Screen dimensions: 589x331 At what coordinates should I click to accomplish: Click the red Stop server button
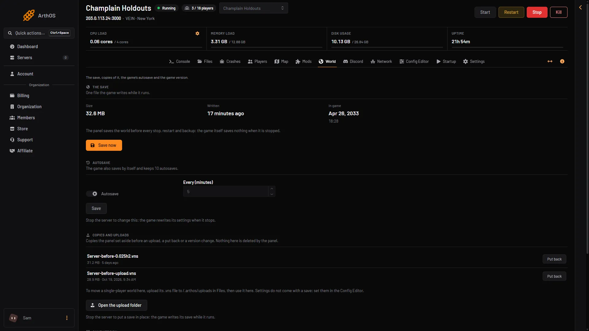(x=537, y=12)
